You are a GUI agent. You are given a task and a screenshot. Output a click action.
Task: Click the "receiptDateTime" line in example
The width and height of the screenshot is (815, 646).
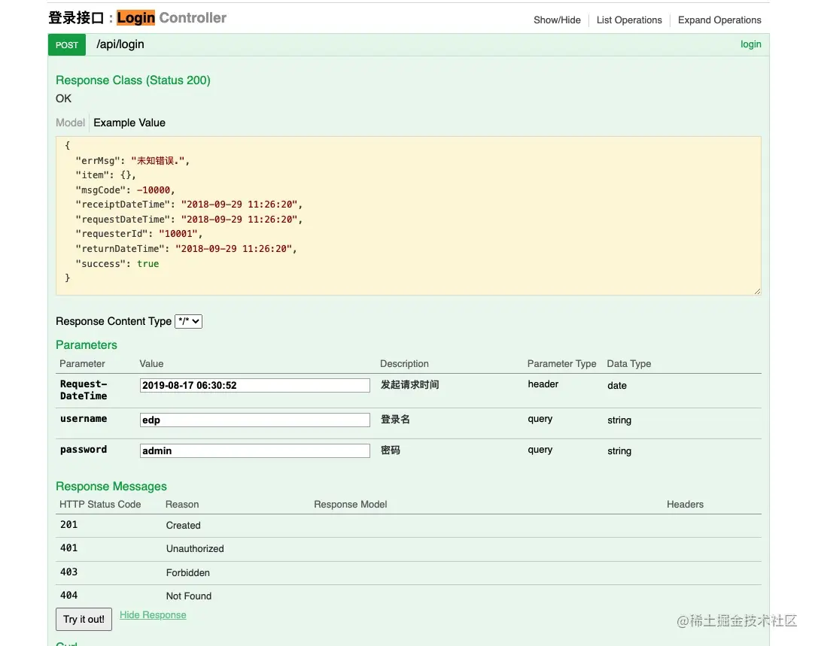click(189, 204)
